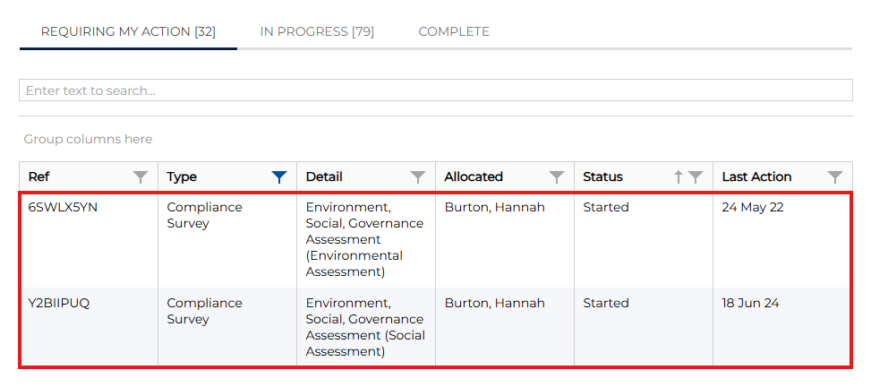Open the In Progress tab
Viewport: 871px width, 387px height.
pos(317,32)
